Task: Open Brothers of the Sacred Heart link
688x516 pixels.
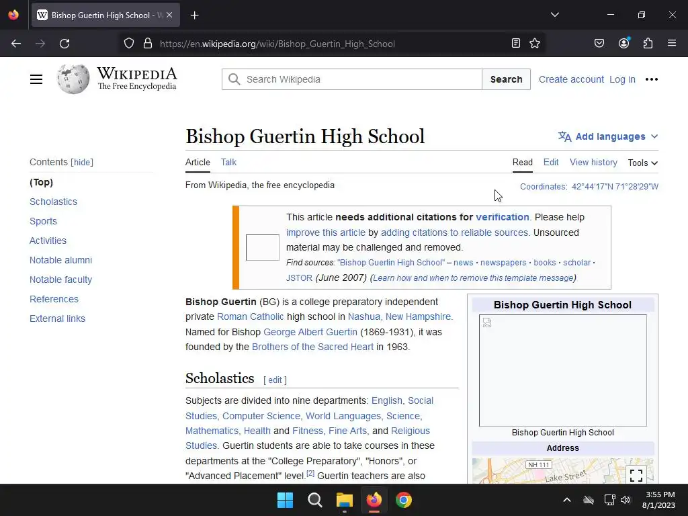Action: click(x=312, y=347)
